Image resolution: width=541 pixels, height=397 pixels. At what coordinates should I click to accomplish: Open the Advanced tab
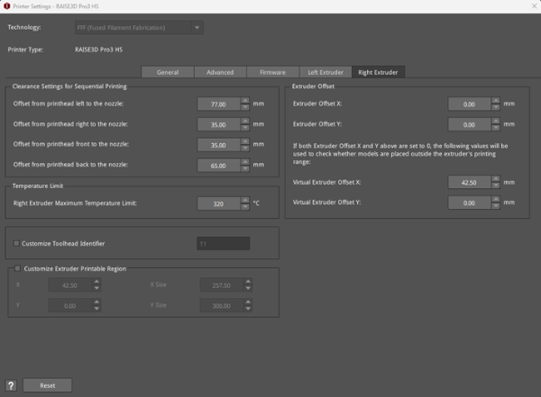point(219,72)
